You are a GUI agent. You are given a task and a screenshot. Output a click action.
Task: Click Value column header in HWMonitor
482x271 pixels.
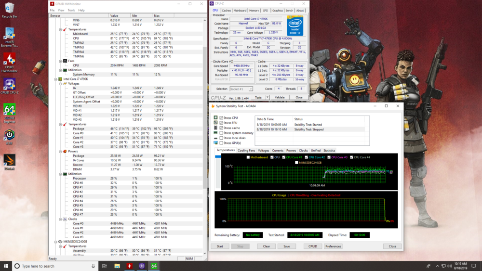[119, 15]
